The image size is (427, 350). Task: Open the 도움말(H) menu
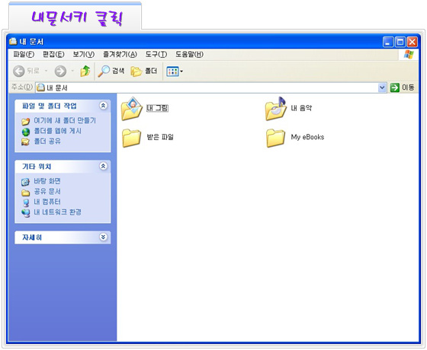click(x=190, y=54)
